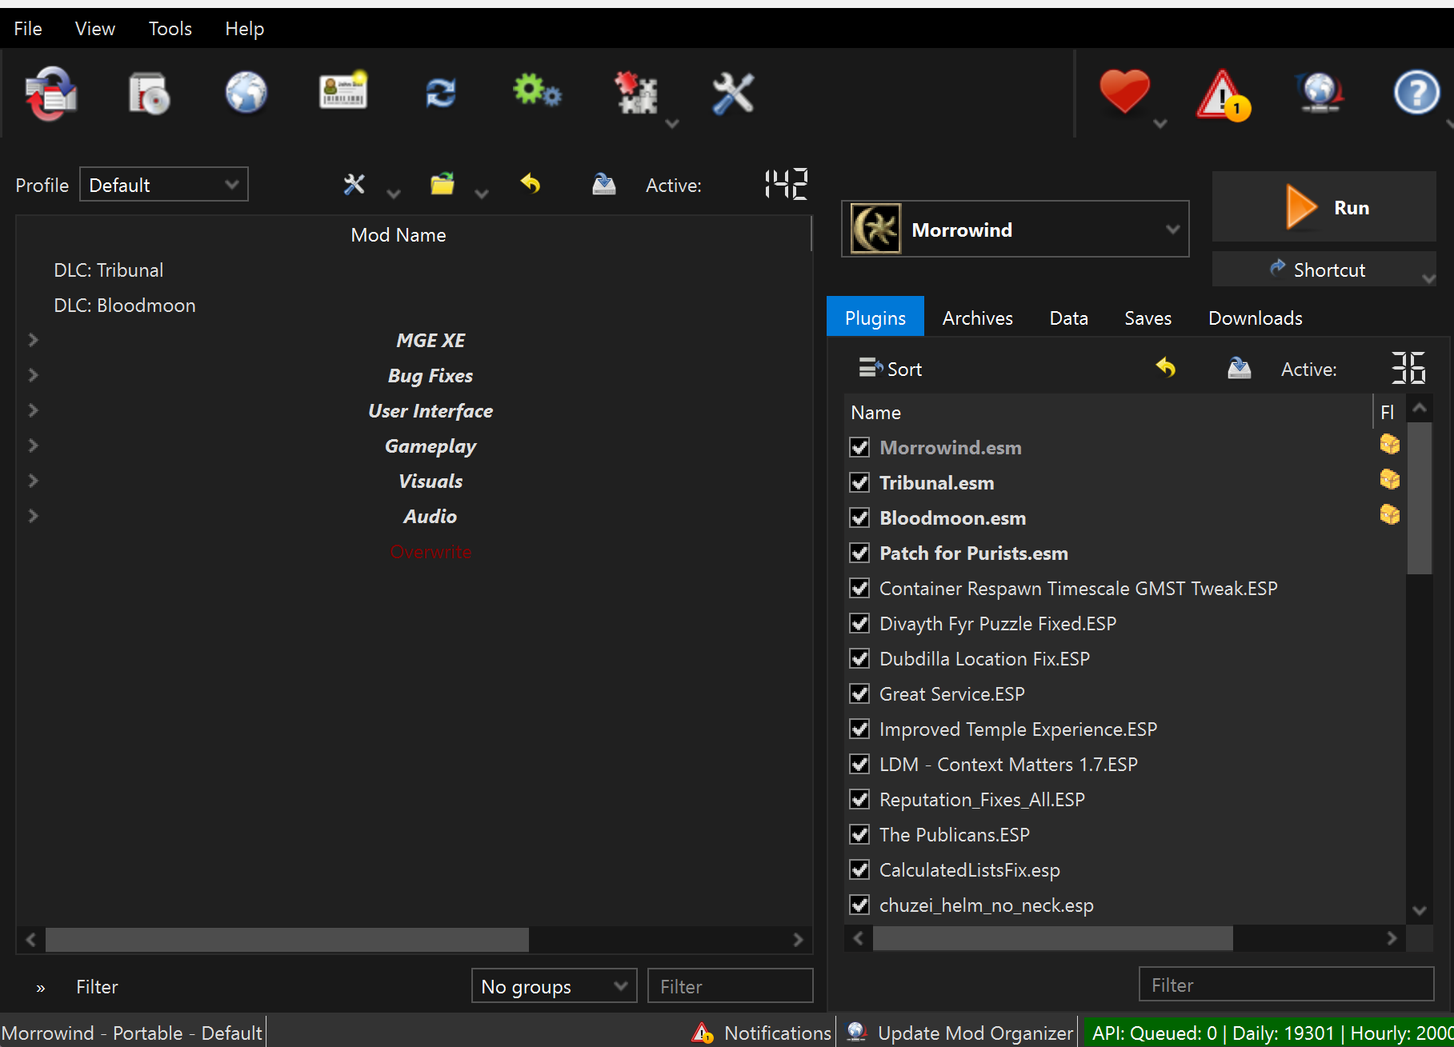Image resolution: width=1454 pixels, height=1047 pixels.
Task: Click the flag icon for Tribunal.esm
Action: point(1390,479)
